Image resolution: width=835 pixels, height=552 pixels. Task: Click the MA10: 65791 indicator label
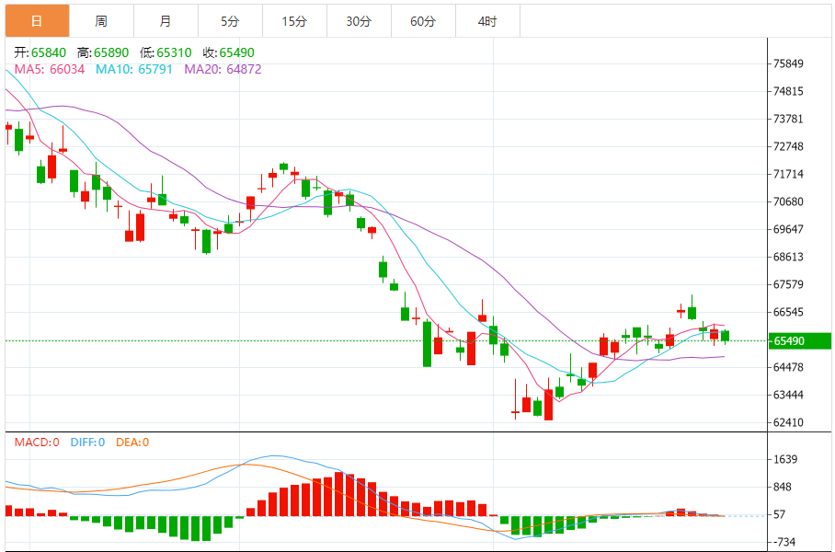pos(134,69)
